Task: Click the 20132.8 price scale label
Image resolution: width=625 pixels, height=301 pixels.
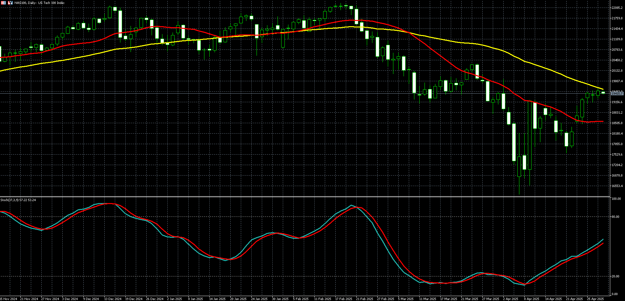Action: pyautogui.click(x=617, y=71)
